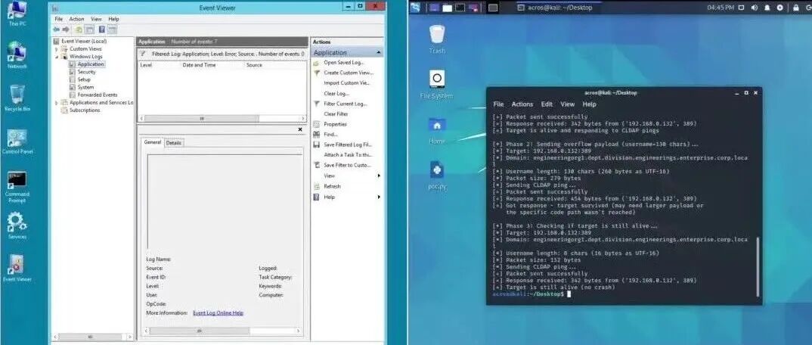Click the Date and Time column header
Image resolution: width=812 pixels, height=345 pixels.
pos(212,65)
